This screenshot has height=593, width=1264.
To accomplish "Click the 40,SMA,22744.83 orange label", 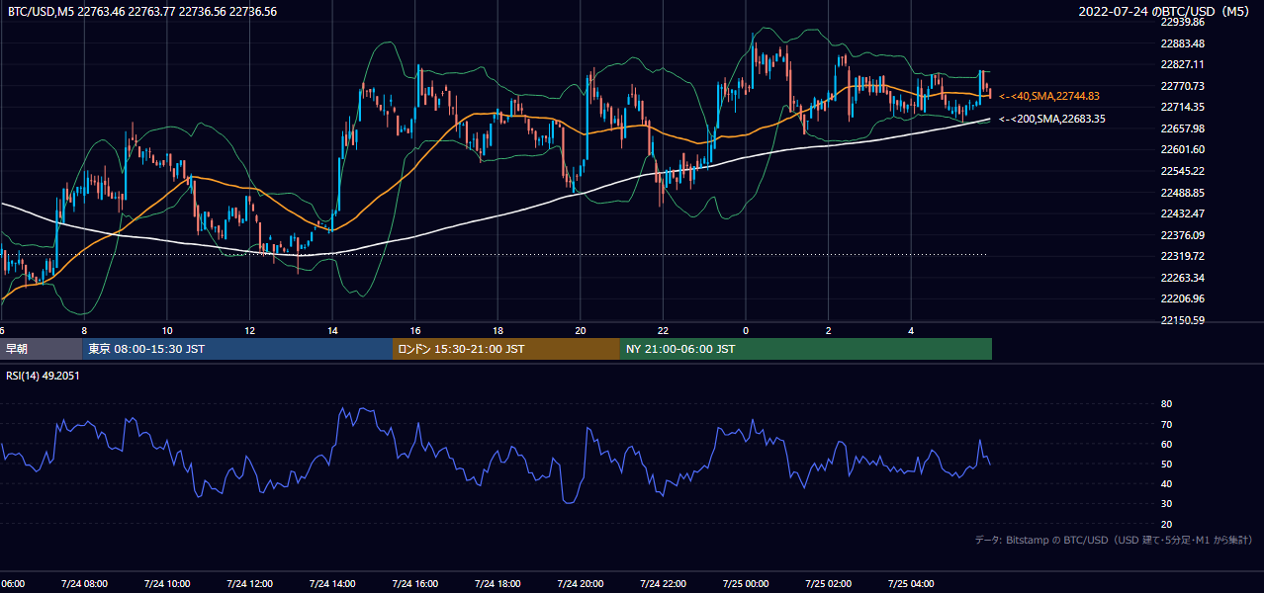I will tap(1049, 96).
